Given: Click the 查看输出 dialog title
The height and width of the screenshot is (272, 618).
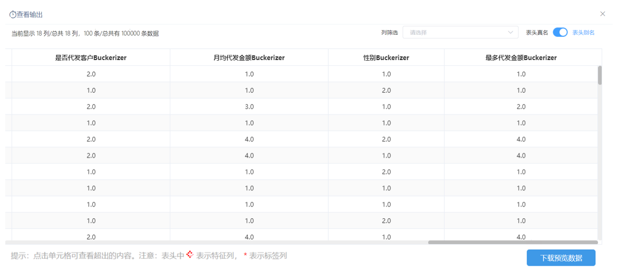Looking at the screenshot, I should tap(30, 15).
